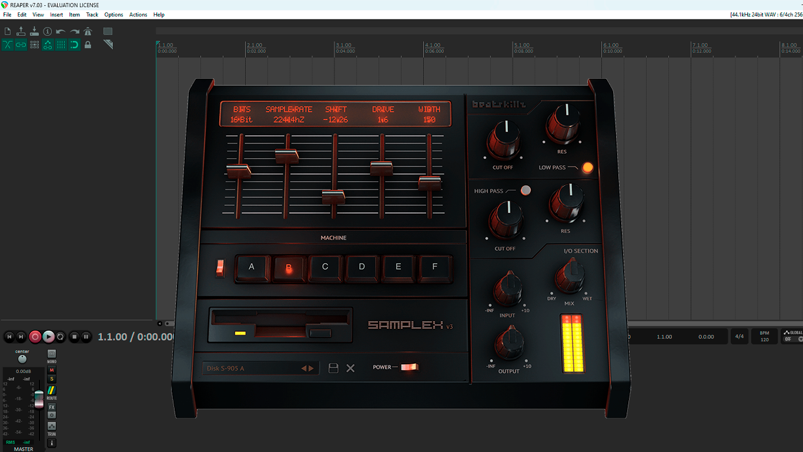Toggle master FX bypass power icon
The height and width of the screenshot is (452, 803).
(52, 415)
